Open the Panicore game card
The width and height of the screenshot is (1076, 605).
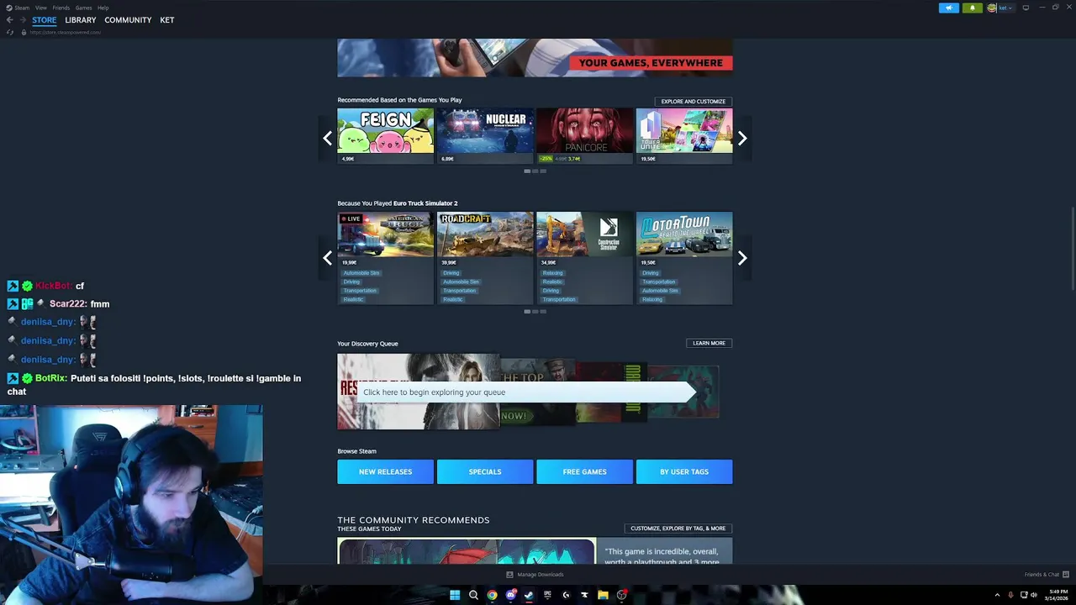tap(584, 135)
